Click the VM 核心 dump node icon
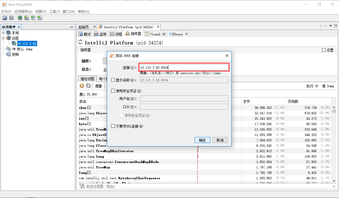The image size is (339, 198). pos(8,49)
